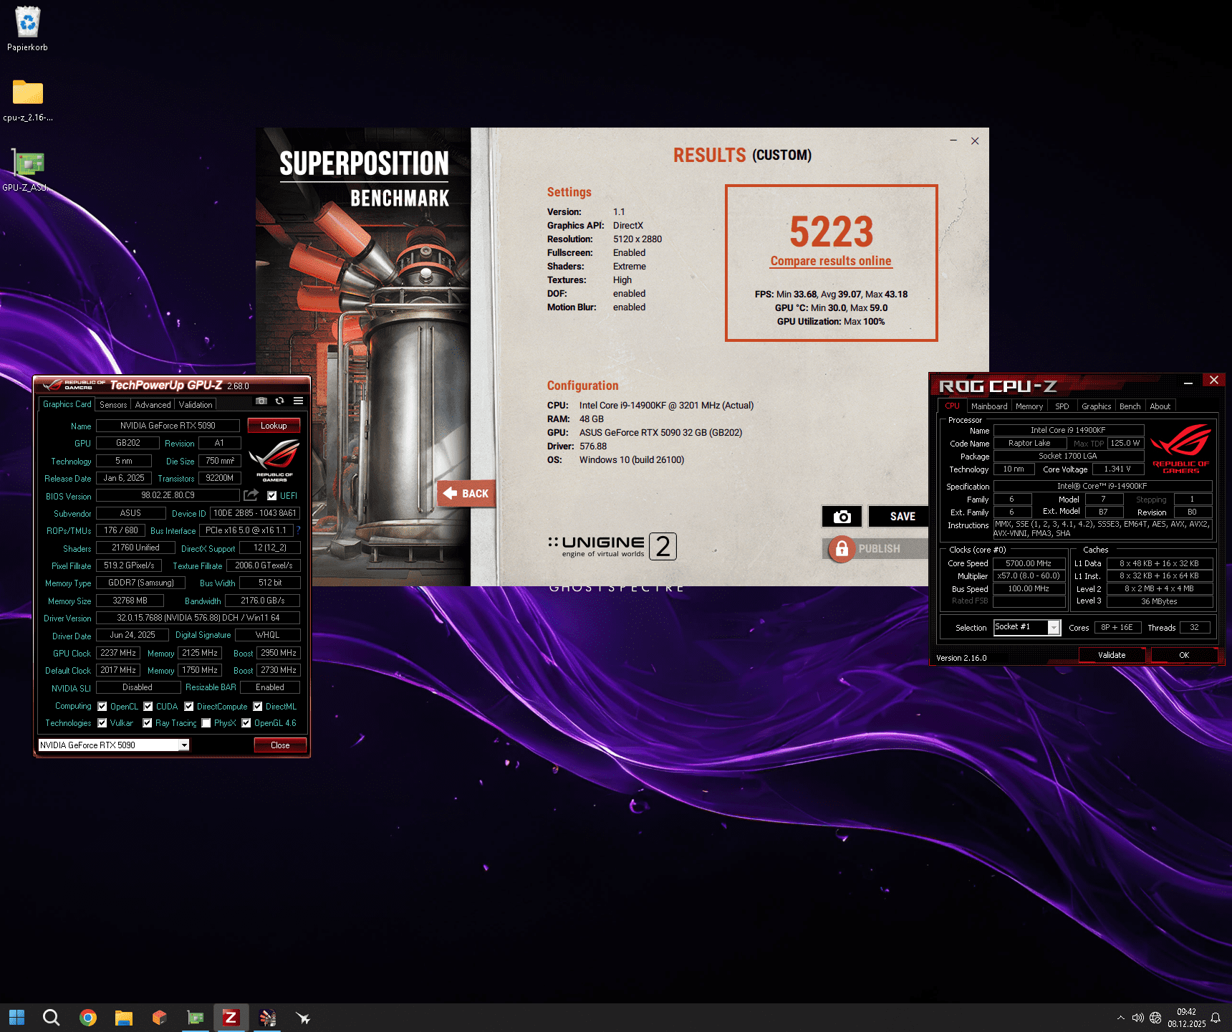Screen dimensions: 1232x1032
Task: Click the lock icon on the PUBLISH button
Action: 840,548
